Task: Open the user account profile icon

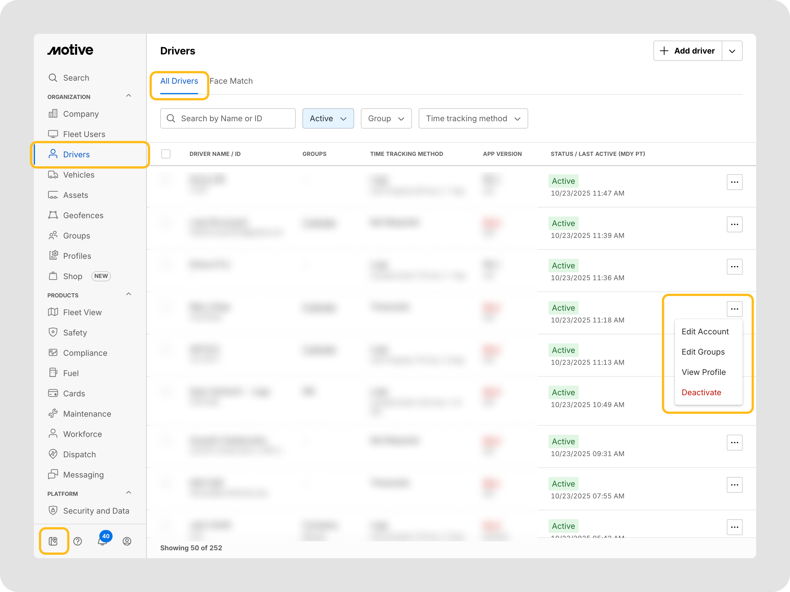Action: pyautogui.click(x=127, y=541)
